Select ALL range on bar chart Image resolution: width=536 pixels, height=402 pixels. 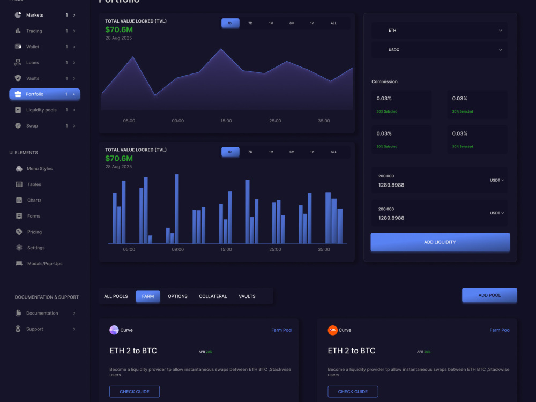[333, 152]
